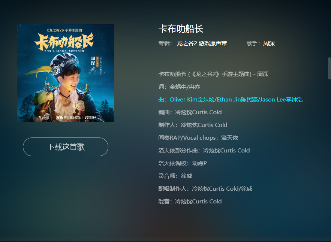
Task: Open singer link 周深
Action: (269, 43)
